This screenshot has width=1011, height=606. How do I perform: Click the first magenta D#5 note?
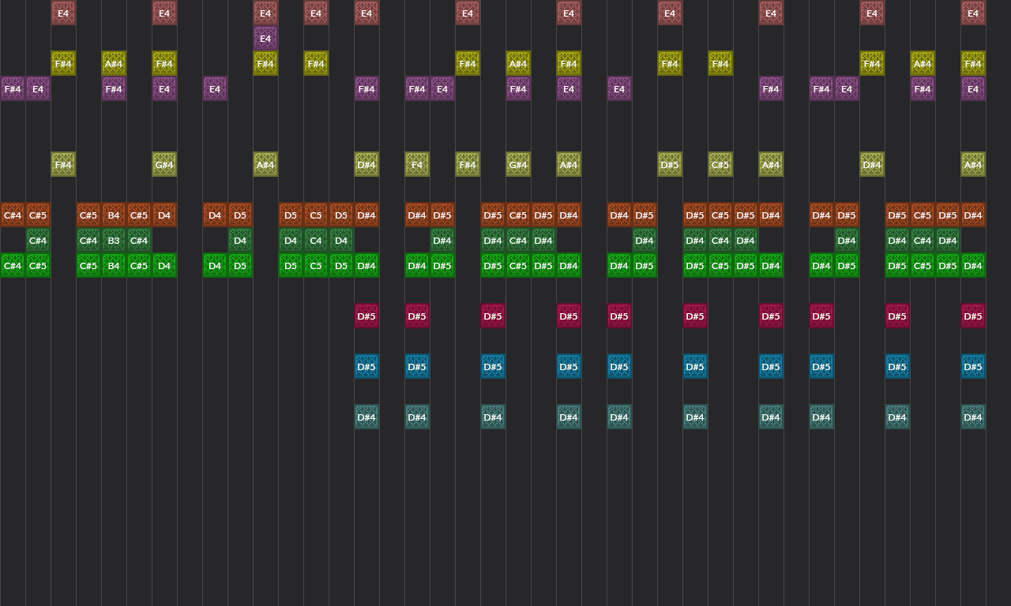click(366, 316)
